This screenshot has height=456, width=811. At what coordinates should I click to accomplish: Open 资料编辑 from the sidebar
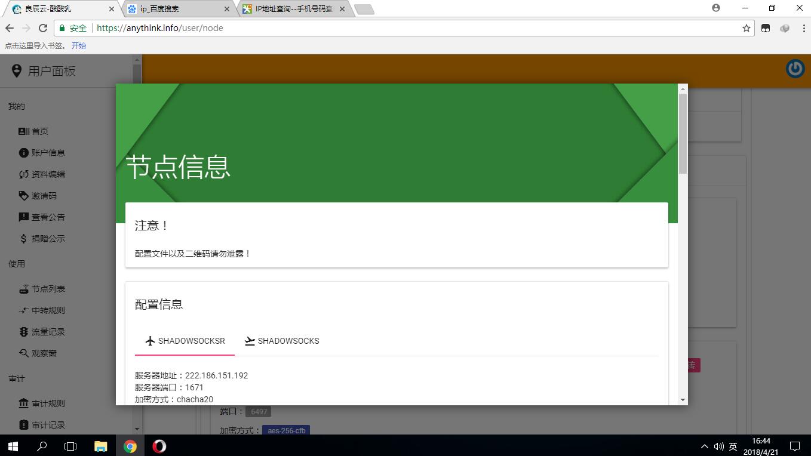point(48,174)
